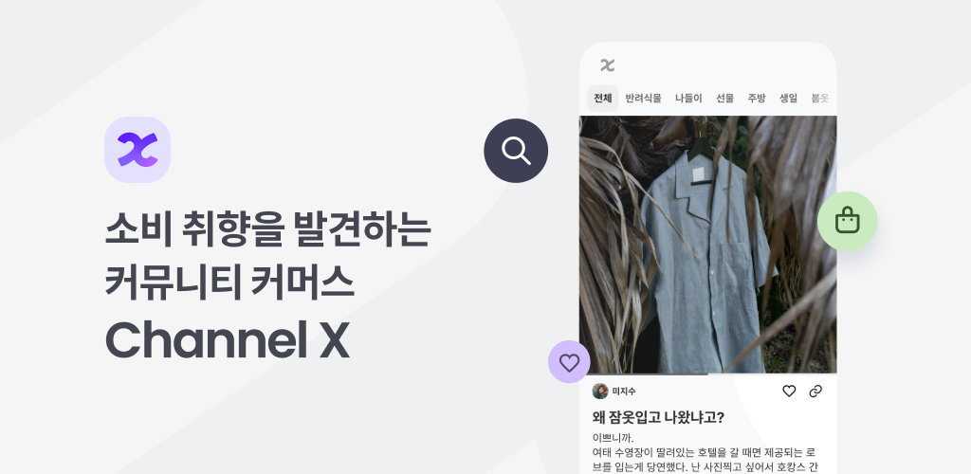Click the purple Channel X app icon
The image size is (971, 474).
[137, 150]
